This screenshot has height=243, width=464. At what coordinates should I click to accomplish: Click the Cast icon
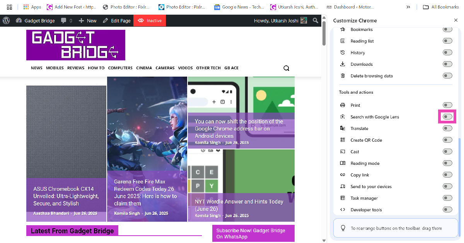343,152
